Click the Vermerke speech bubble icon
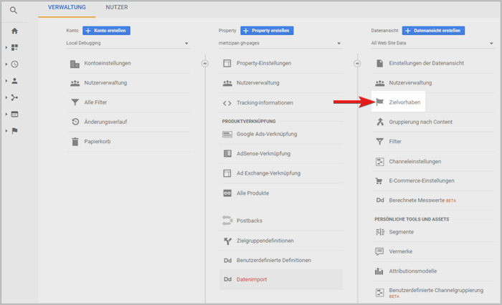The height and width of the screenshot is (305, 502). coord(379,252)
